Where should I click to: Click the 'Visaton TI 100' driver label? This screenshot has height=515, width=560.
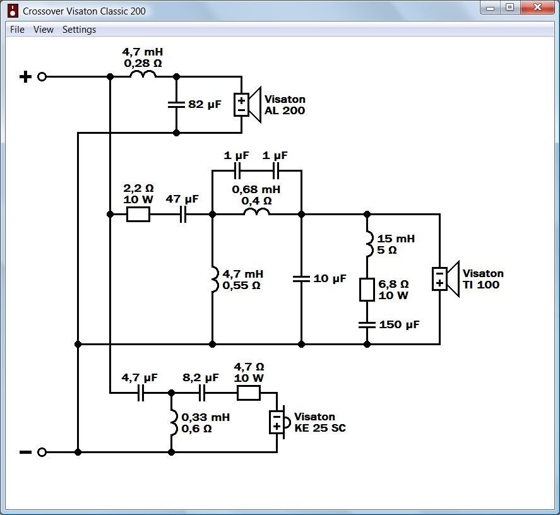point(483,279)
